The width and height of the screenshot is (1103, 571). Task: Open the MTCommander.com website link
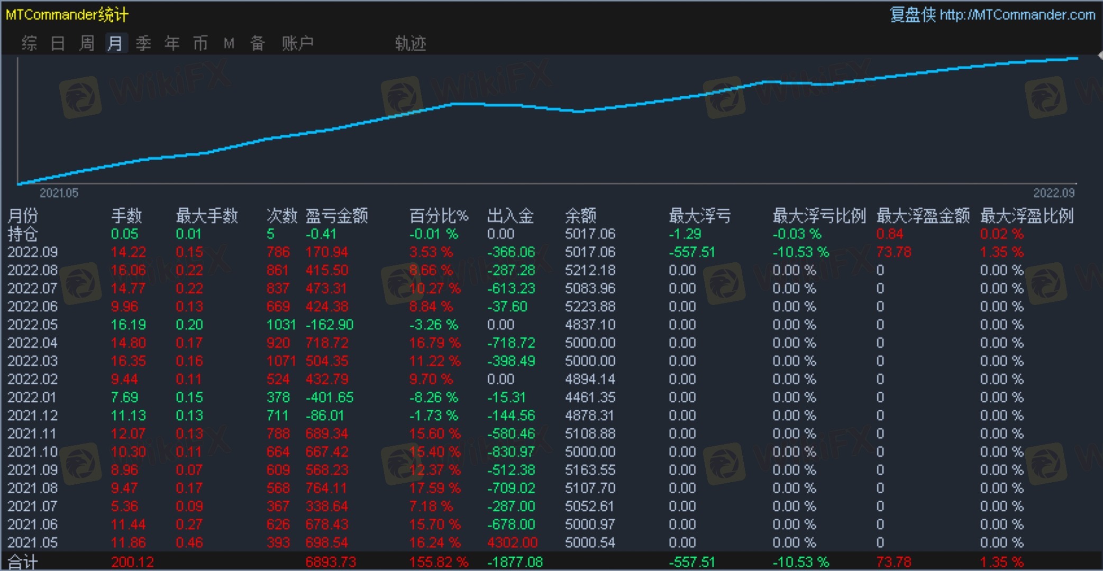pos(1017,15)
